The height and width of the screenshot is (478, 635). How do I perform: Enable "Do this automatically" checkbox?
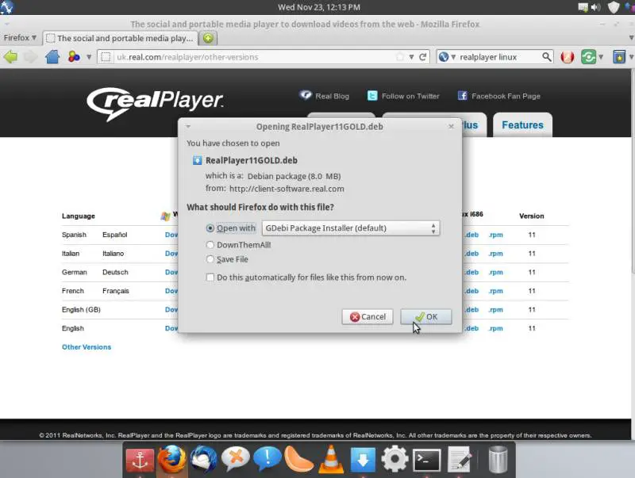tap(210, 277)
